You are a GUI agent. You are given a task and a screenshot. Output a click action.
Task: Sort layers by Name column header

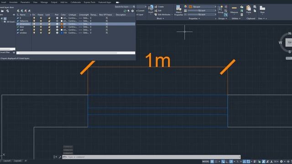(23, 15)
